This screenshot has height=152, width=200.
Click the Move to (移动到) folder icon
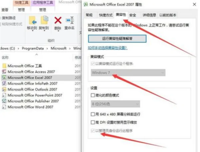click(33, 20)
